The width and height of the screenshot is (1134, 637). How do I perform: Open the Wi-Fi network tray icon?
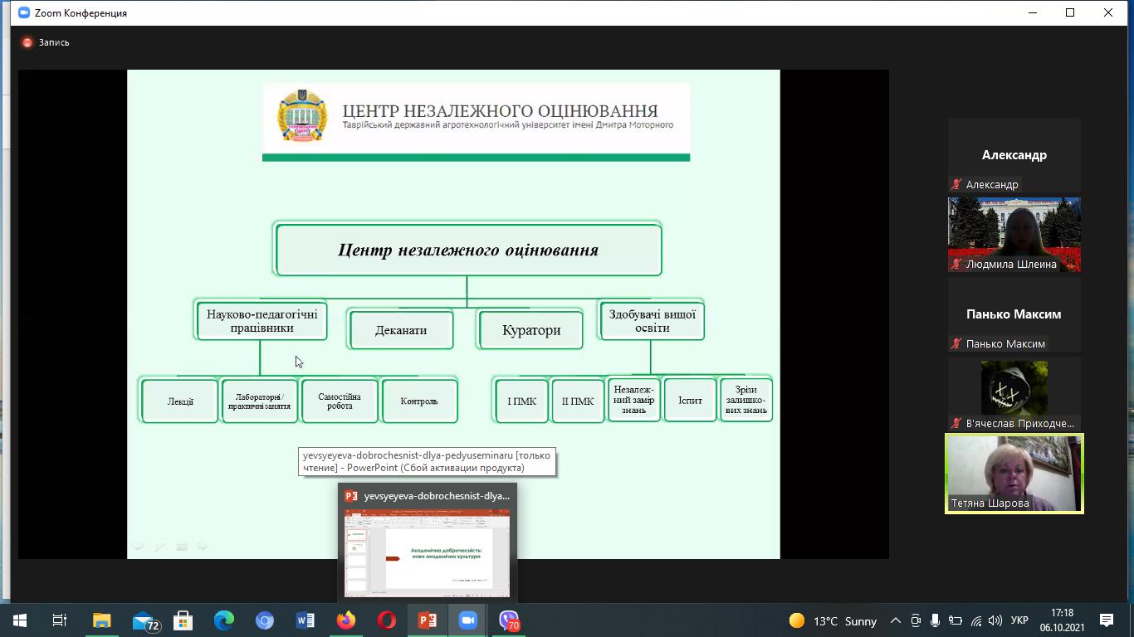pos(976,620)
